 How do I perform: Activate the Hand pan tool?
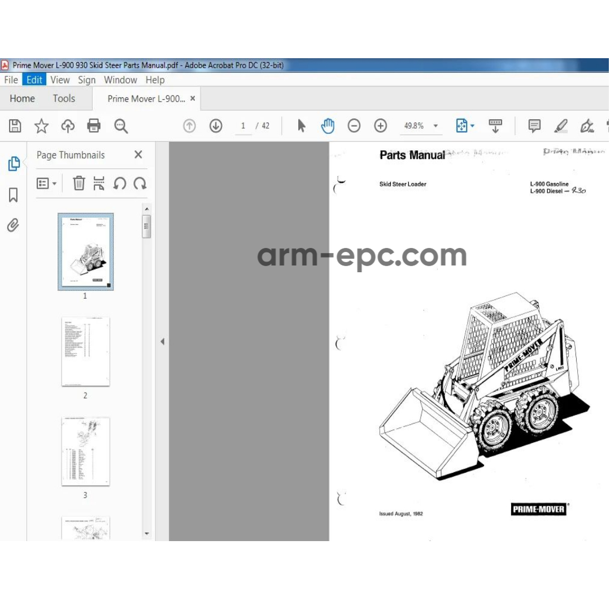[x=328, y=125]
